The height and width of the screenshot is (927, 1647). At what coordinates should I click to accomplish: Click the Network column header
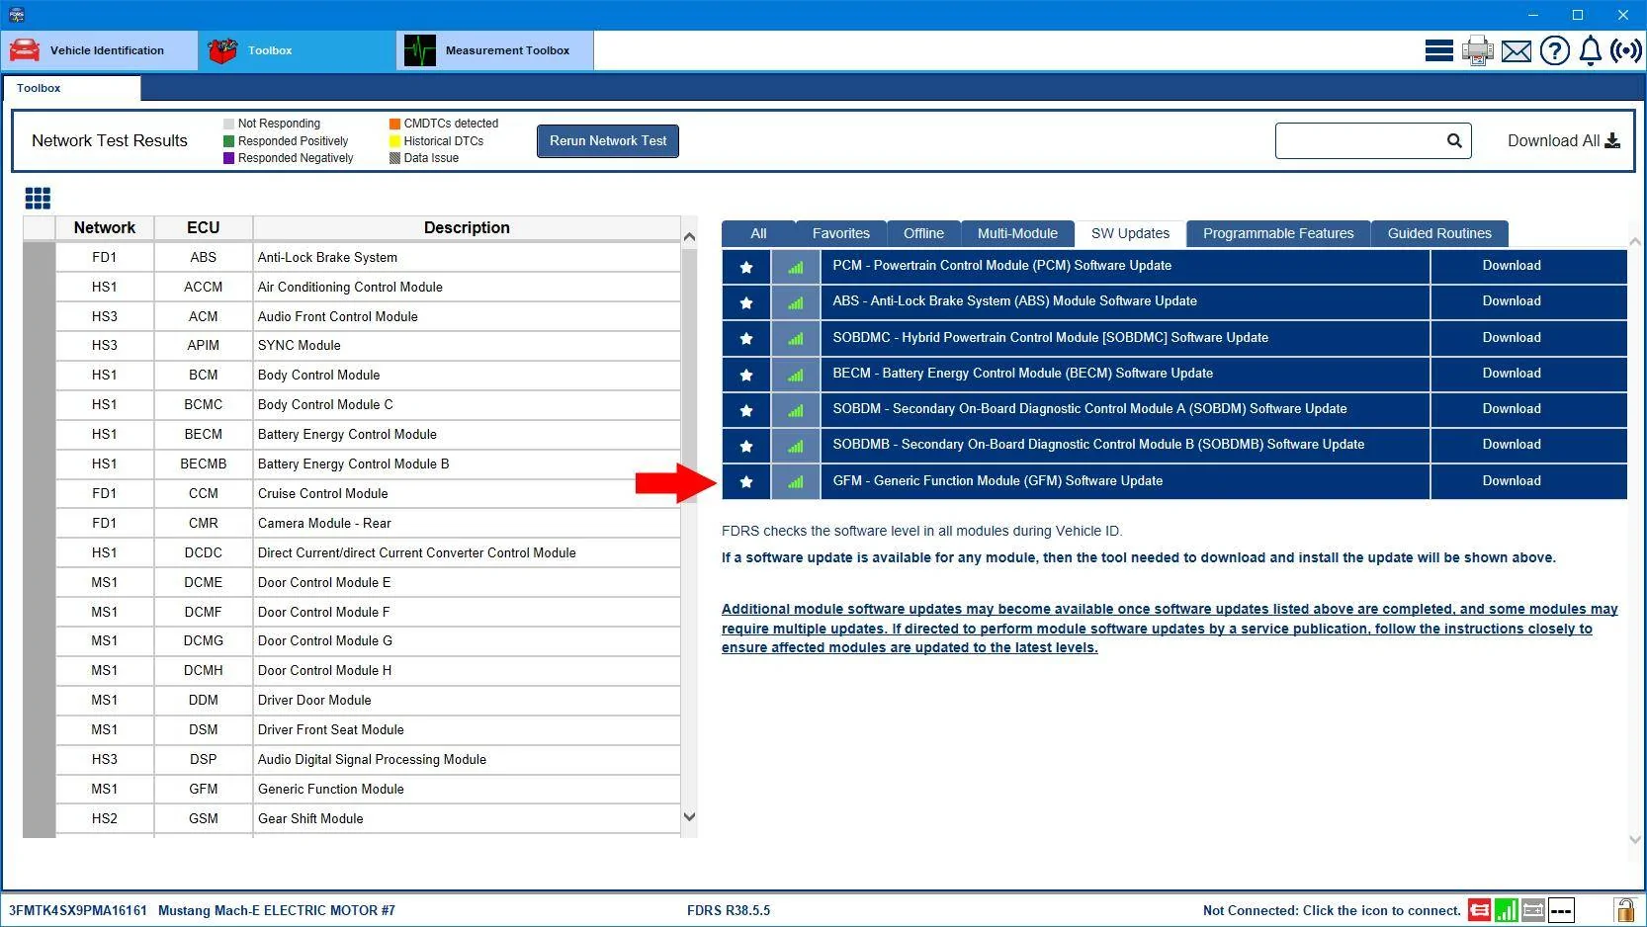click(x=105, y=227)
